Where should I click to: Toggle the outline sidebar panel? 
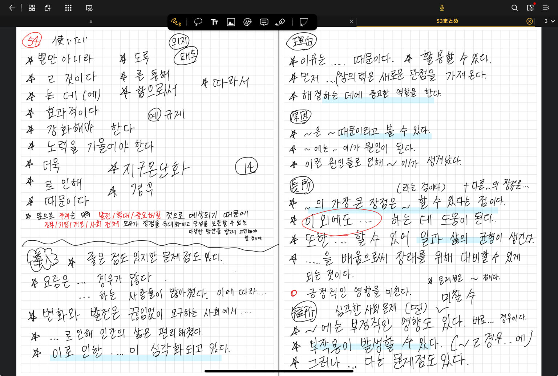pyautogui.click(x=546, y=8)
